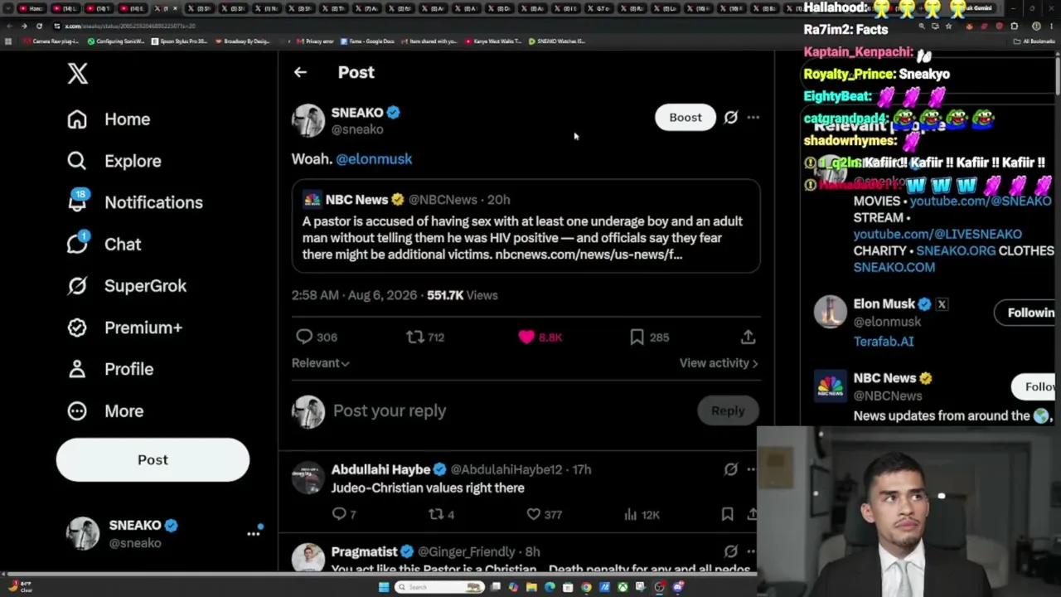Open the youtube.com/@LIVESNEAKO link
Viewport: 1061px width, 597px height.
tap(937, 235)
